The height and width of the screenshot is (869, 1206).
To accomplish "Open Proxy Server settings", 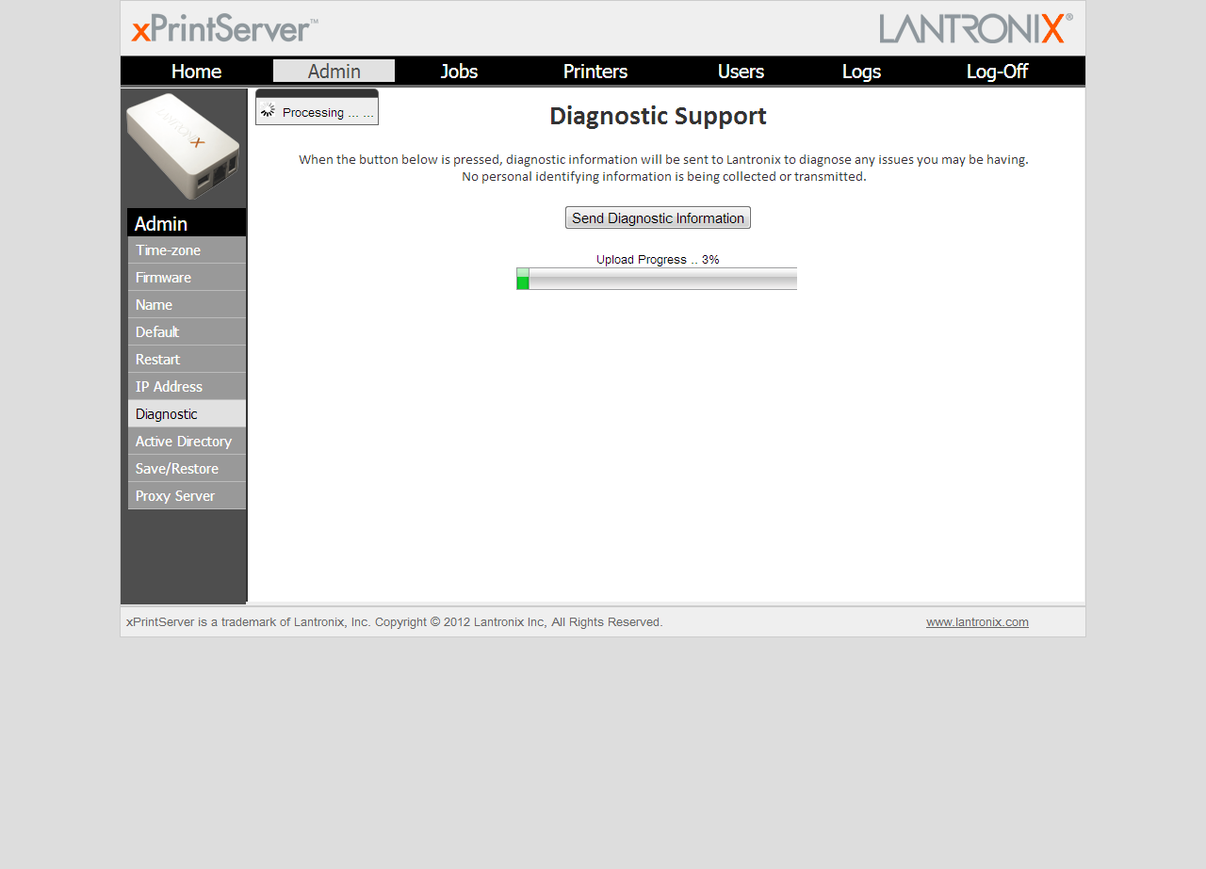I will (x=187, y=496).
